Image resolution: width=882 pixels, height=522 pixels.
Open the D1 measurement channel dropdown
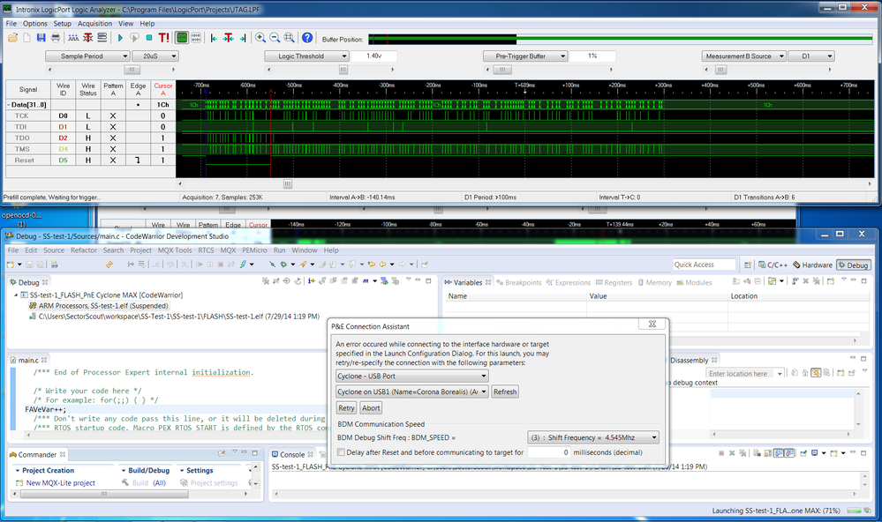[810, 56]
